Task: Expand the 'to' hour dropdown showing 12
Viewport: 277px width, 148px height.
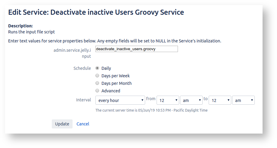Action: coord(220,100)
